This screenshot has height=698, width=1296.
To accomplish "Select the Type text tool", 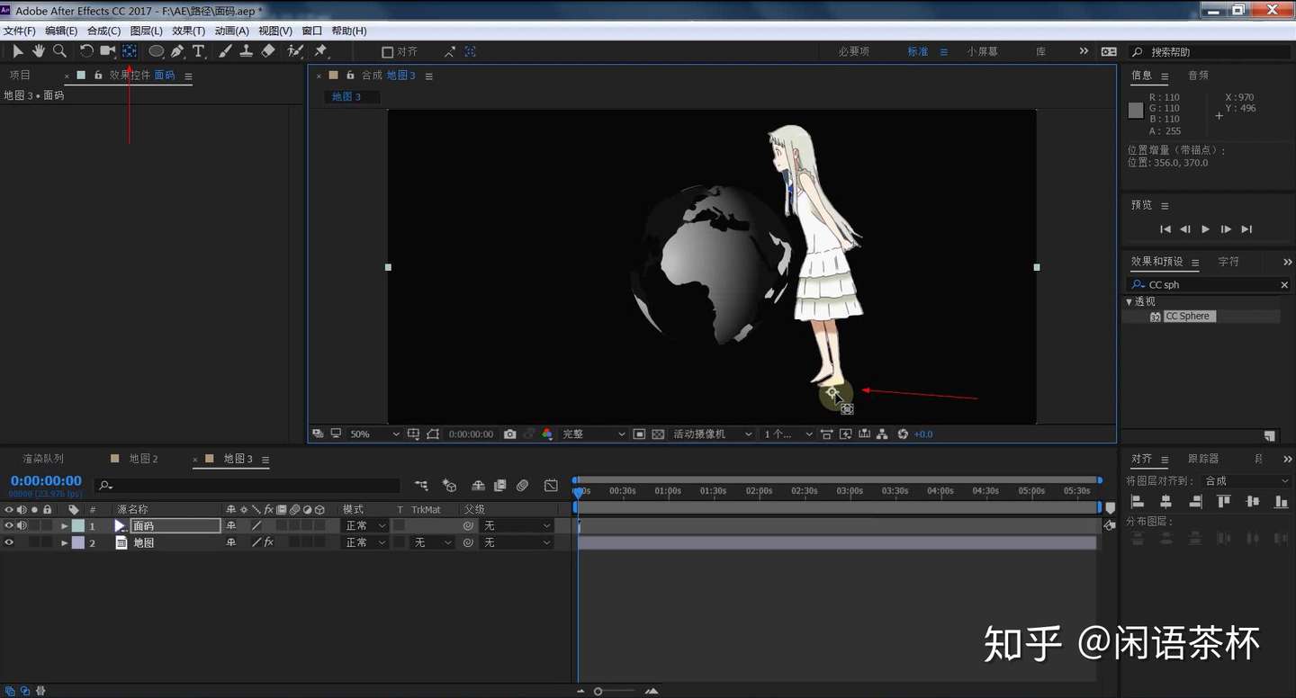I will tap(199, 51).
